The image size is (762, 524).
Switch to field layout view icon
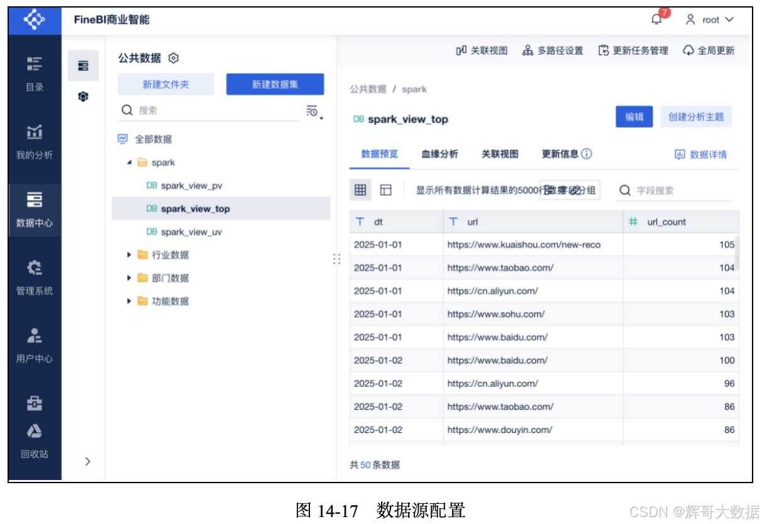click(386, 190)
